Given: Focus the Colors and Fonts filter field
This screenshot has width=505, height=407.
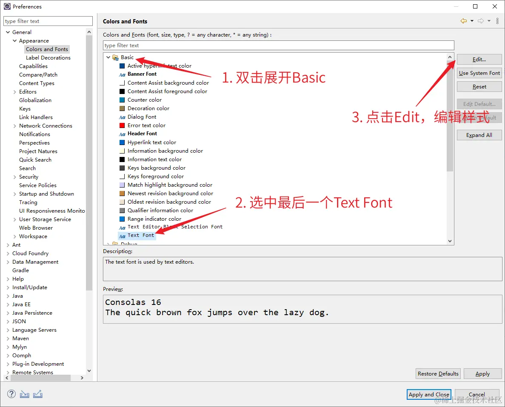Looking at the screenshot, I should click(279, 46).
